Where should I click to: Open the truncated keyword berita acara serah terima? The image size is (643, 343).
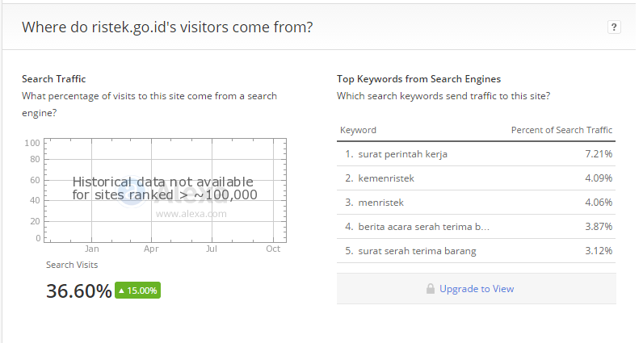point(423,227)
